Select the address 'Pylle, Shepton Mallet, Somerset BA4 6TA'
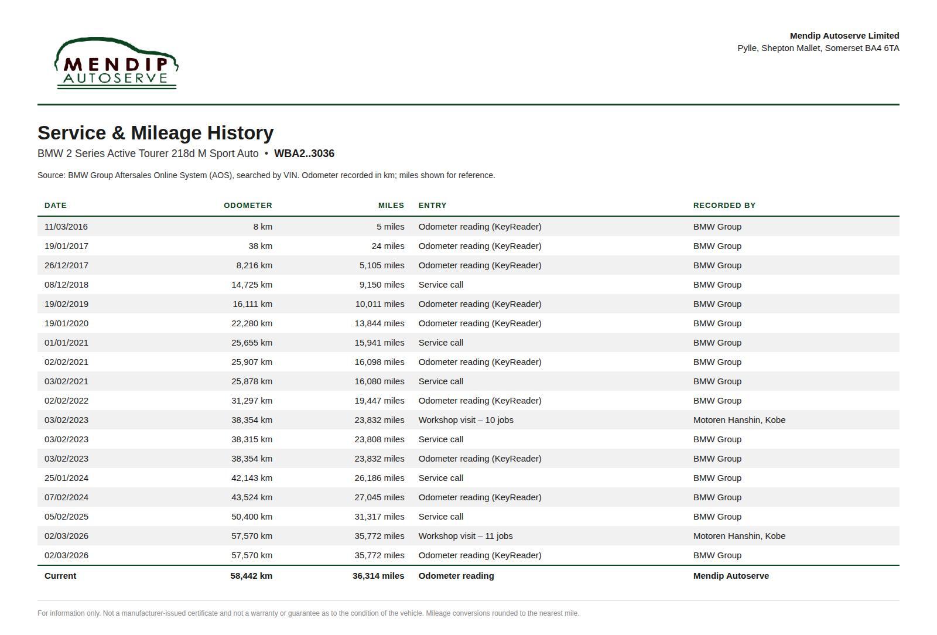 tap(818, 48)
